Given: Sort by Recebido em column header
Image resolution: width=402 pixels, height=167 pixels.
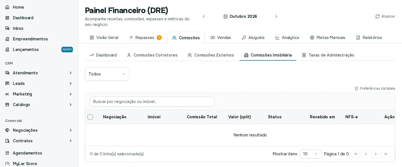Looking at the screenshot, I should (322, 117).
